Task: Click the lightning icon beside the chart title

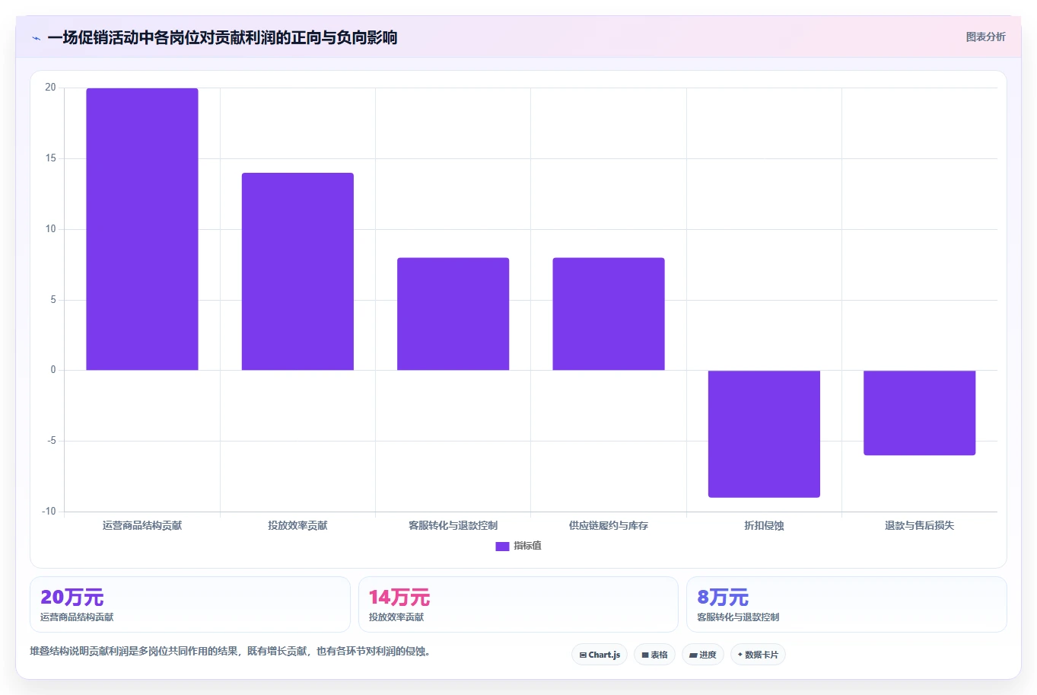Action: point(36,38)
